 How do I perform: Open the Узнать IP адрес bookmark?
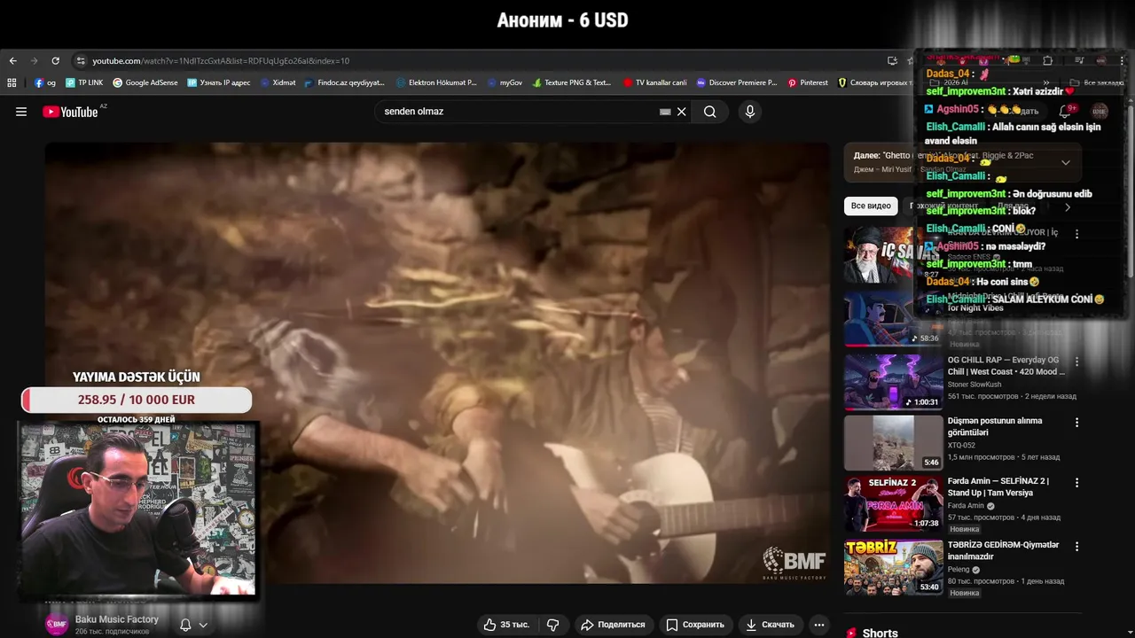(219, 82)
